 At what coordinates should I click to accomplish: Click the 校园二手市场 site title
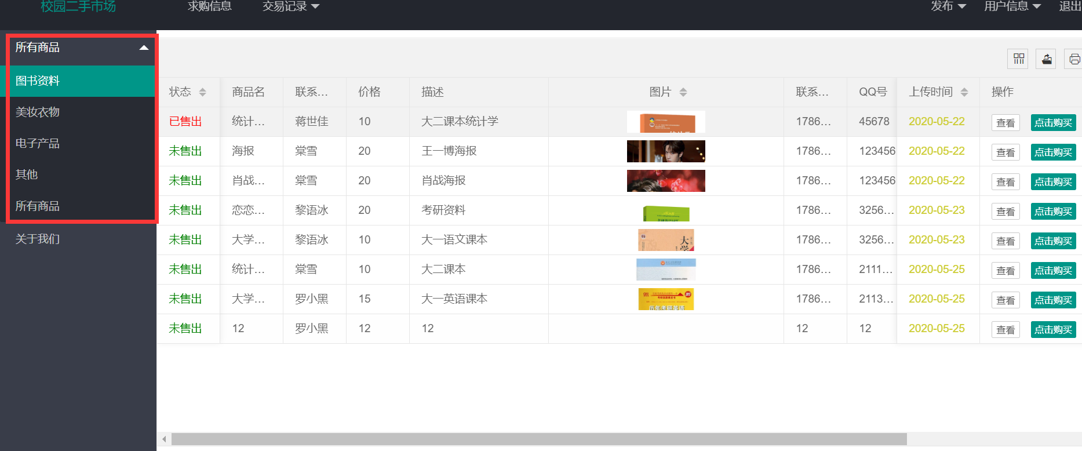(78, 6)
